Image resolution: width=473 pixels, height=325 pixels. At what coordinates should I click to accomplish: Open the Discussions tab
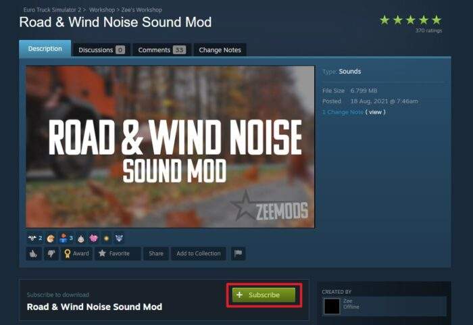click(101, 50)
